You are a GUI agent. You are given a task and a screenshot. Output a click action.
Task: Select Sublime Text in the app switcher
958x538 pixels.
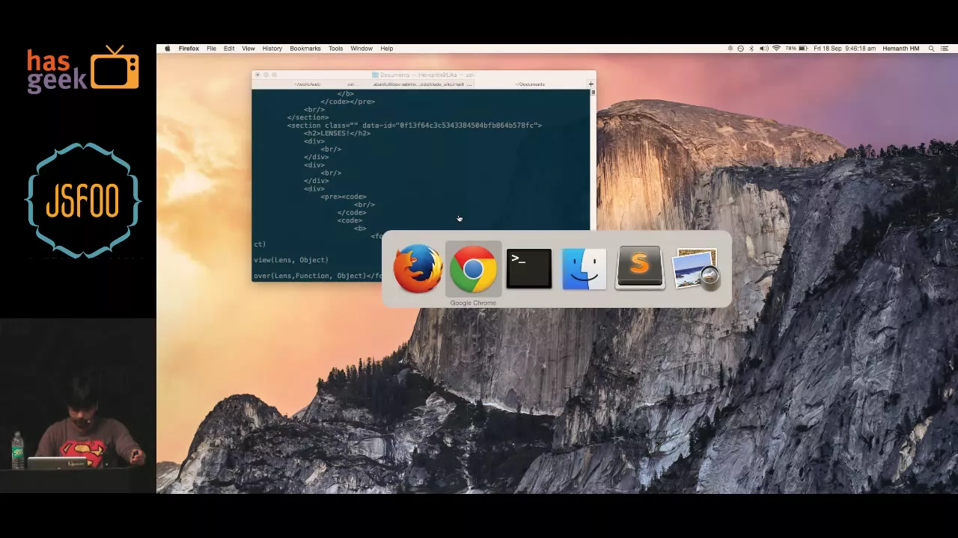(x=640, y=268)
